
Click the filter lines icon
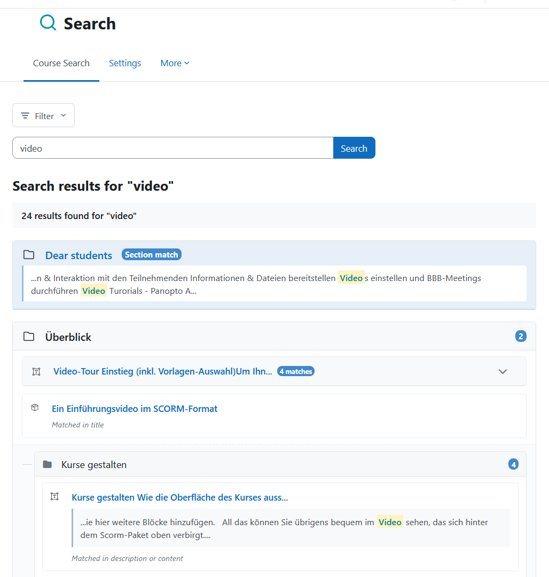25,115
